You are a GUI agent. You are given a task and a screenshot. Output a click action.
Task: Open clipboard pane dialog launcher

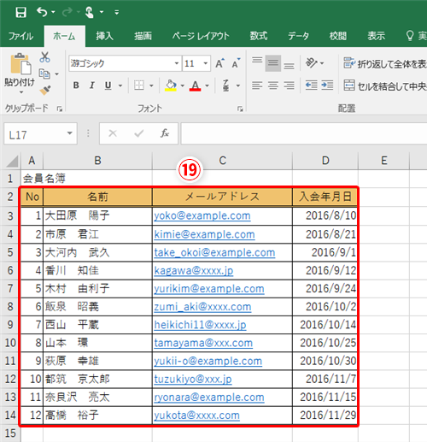click(x=60, y=109)
